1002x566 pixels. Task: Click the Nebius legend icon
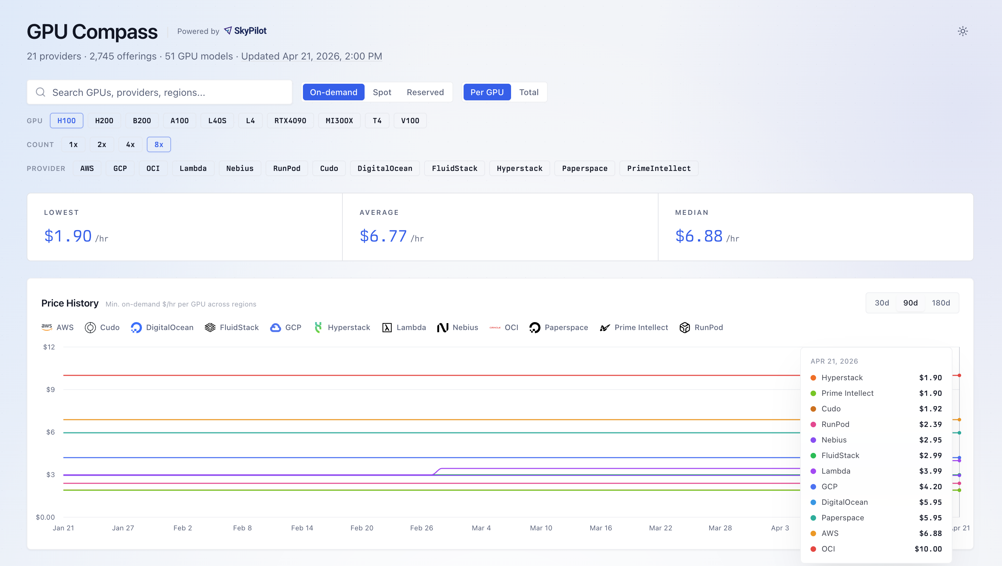pyautogui.click(x=442, y=327)
